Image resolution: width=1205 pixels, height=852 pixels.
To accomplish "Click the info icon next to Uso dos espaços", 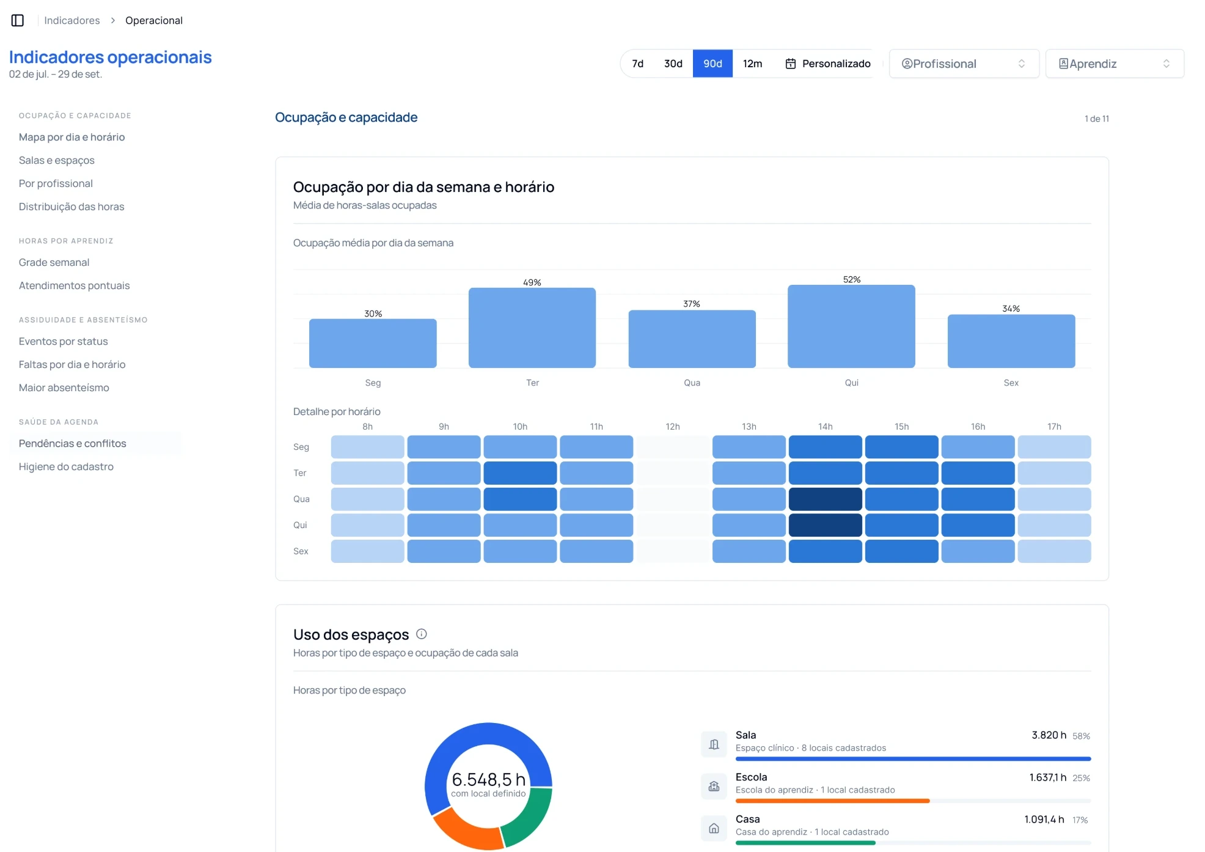I will pos(421,634).
